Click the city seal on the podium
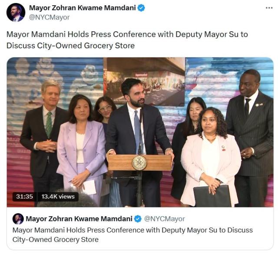Image resolution: width=278 pixels, height=254 pixels. [x=139, y=162]
